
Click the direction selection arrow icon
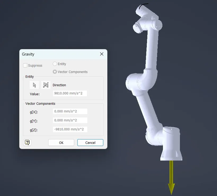34,85
